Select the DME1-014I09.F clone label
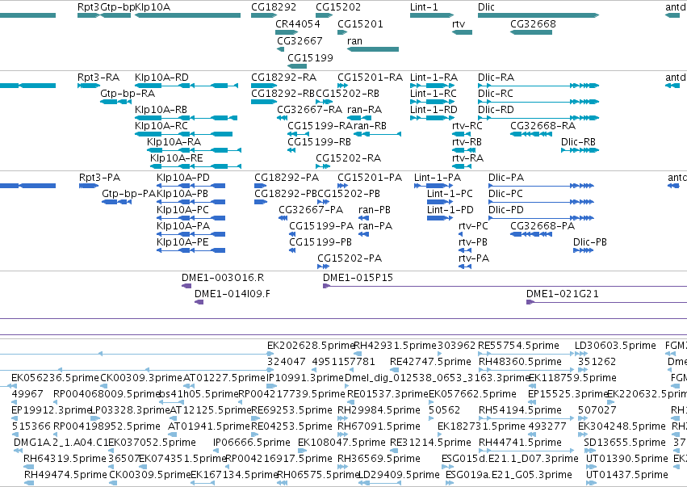The width and height of the screenshot is (687, 487). (232, 294)
